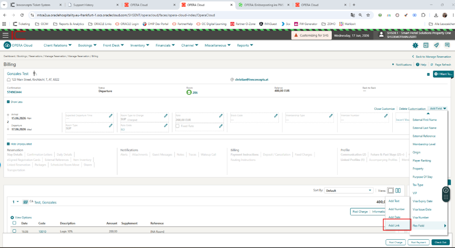Click the Check Out button

click(x=441, y=242)
